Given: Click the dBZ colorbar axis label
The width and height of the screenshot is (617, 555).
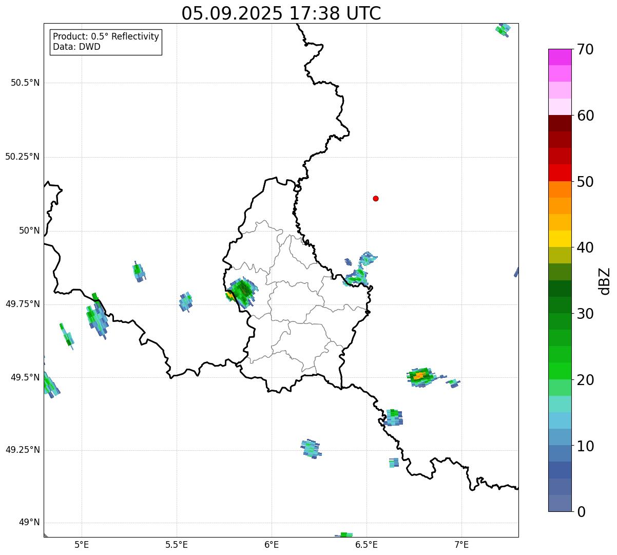Looking at the screenshot, I should [x=604, y=281].
